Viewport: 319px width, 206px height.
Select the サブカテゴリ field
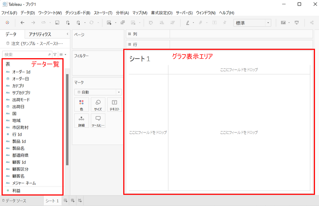pyautogui.click(x=21, y=92)
